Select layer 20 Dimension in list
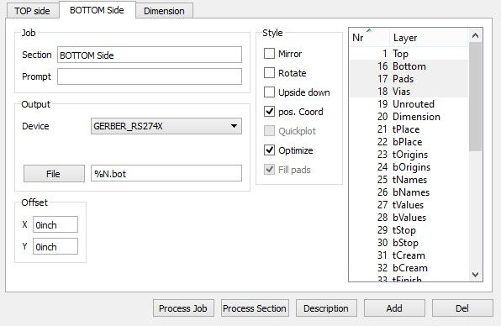 pyautogui.click(x=409, y=117)
